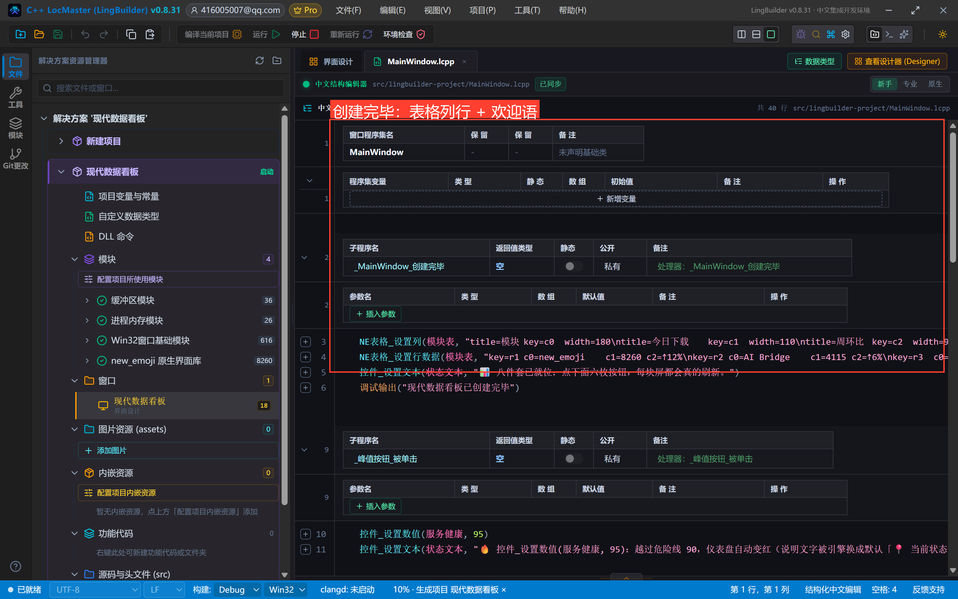Click the help question mark icon

pos(15,566)
